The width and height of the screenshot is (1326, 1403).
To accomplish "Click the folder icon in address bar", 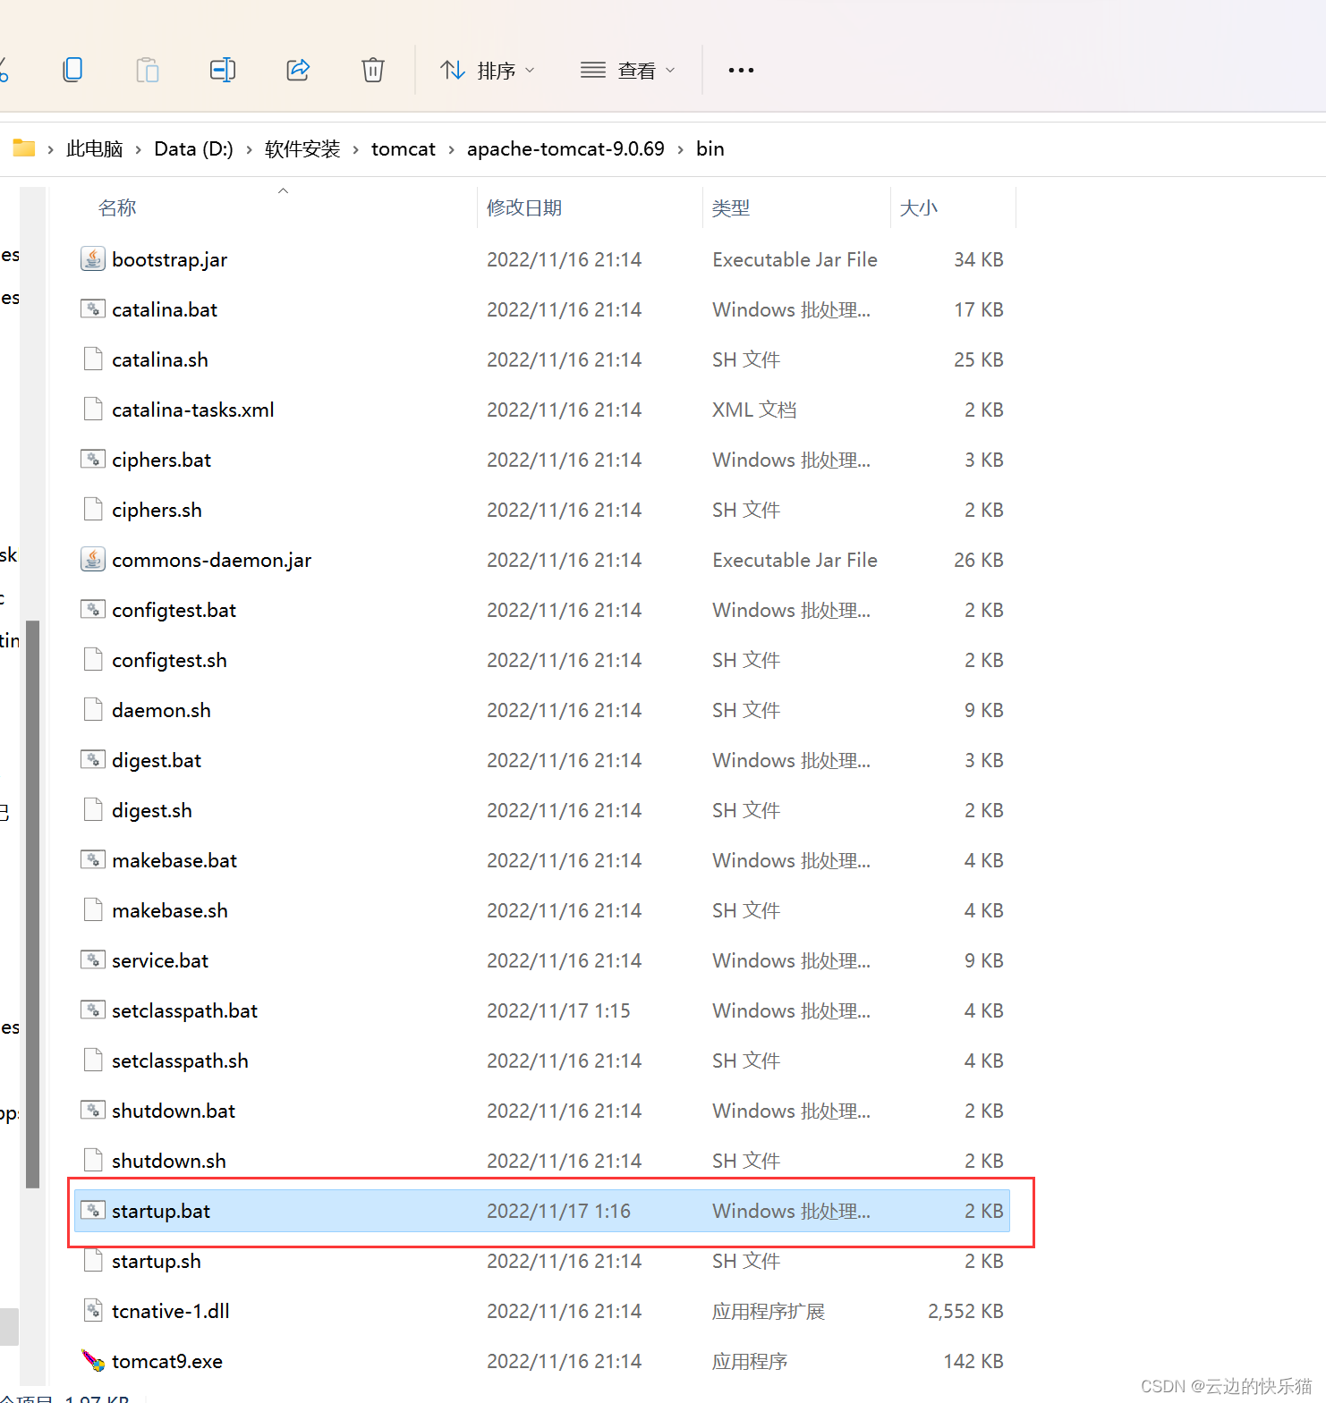I will [24, 148].
